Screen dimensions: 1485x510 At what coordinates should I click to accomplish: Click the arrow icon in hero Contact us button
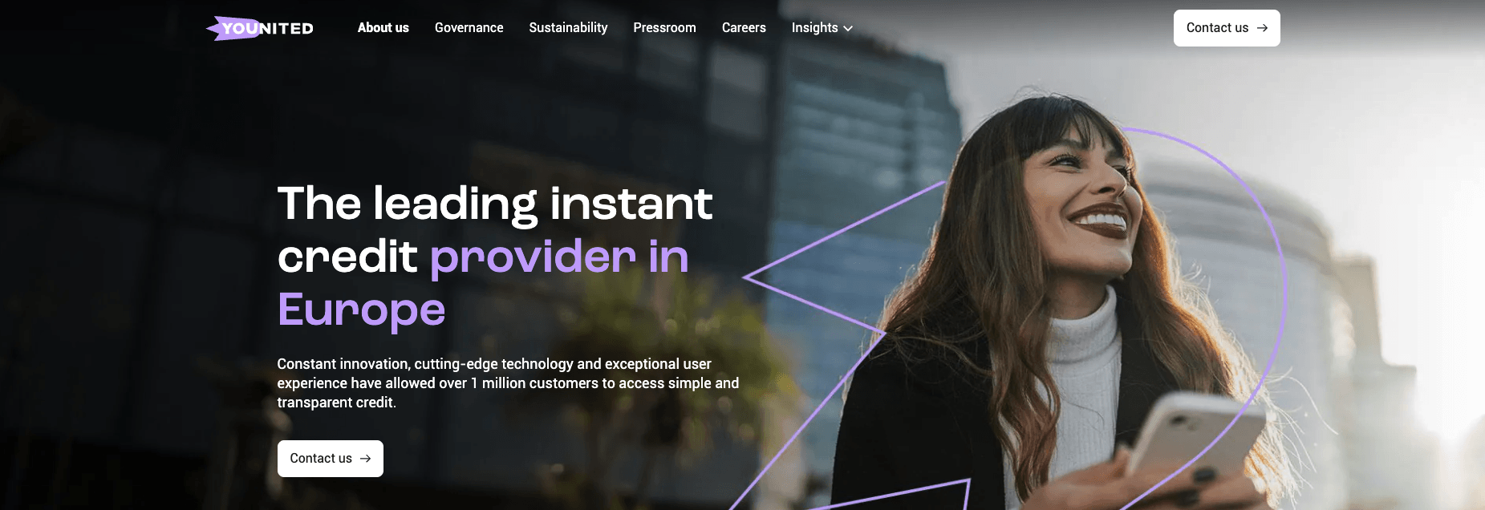click(x=365, y=459)
